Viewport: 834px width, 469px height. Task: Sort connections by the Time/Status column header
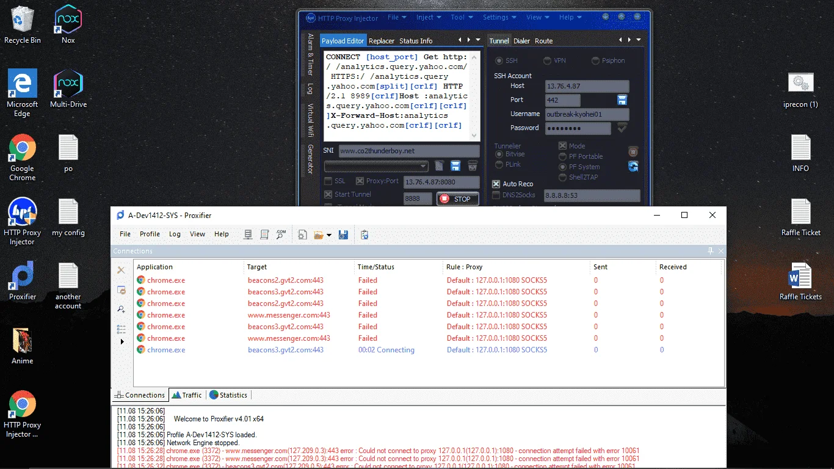click(399, 267)
